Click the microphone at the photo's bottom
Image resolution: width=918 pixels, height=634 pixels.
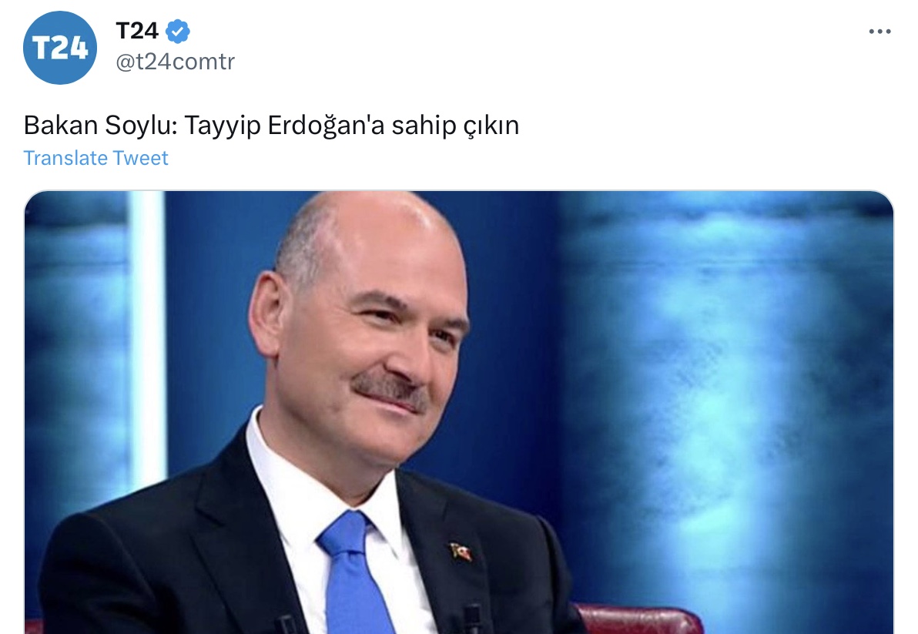(472, 619)
